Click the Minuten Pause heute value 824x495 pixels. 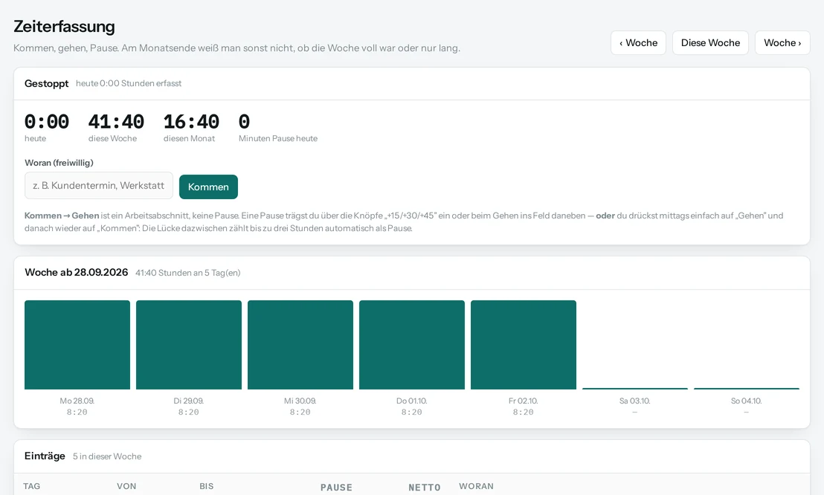pyautogui.click(x=245, y=122)
